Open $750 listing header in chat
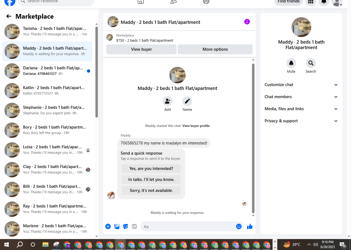Screen dimensions: 351x250 coord(179,38)
